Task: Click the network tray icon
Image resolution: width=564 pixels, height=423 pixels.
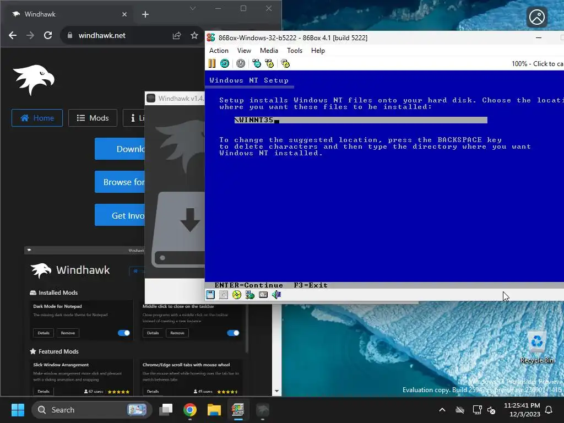Action: coord(477,410)
